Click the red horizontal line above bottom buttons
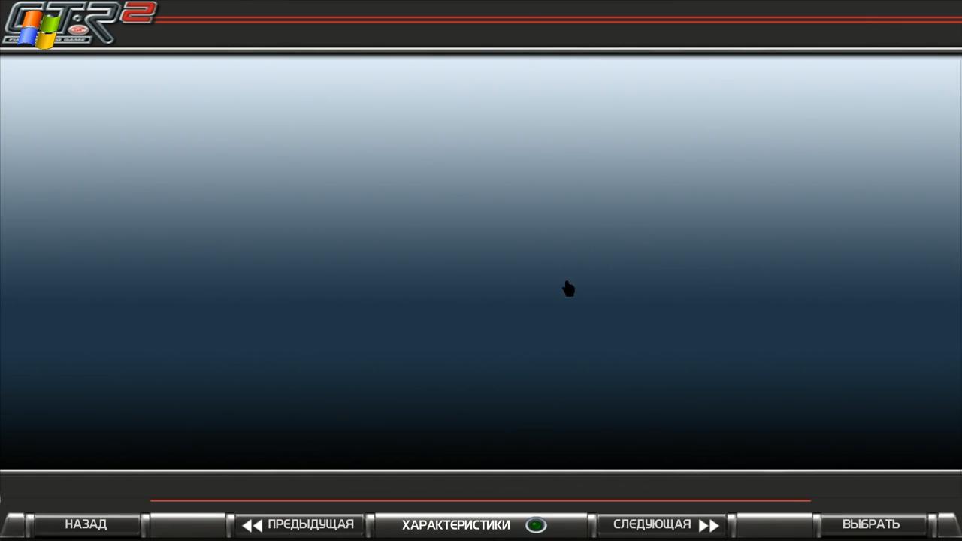The height and width of the screenshot is (541, 962). [481, 500]
